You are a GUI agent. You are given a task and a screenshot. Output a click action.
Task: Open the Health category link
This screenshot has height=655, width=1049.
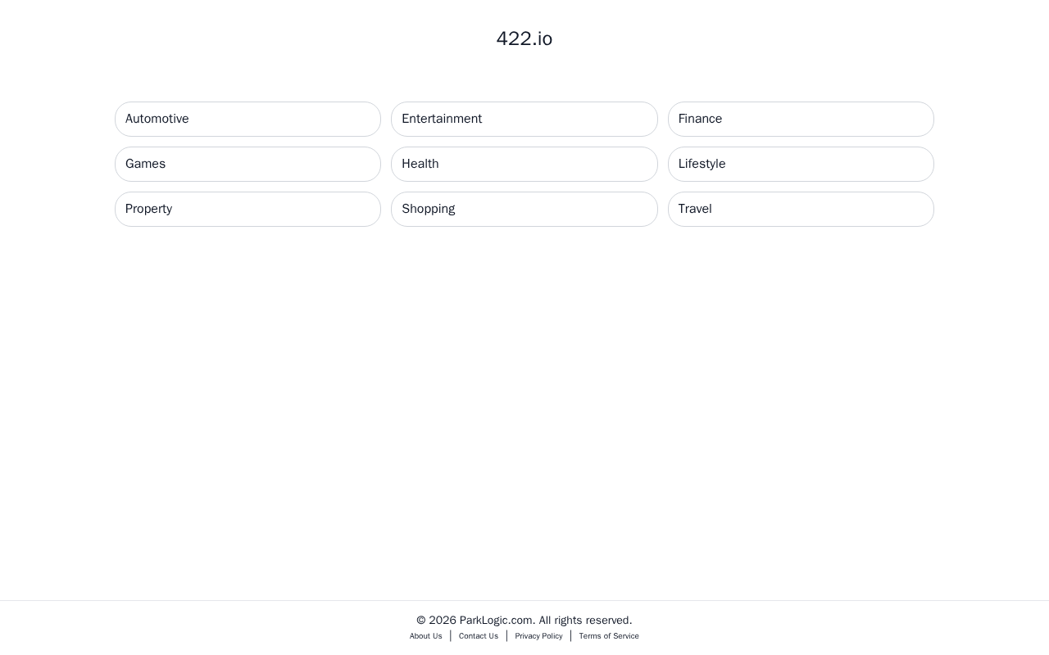click(524, 164)
